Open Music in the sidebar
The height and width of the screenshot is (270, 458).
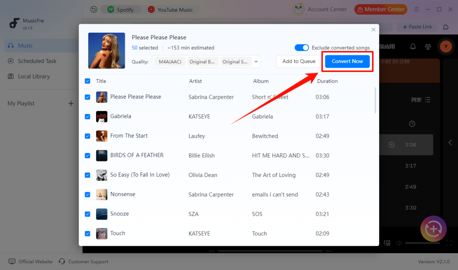point(41,46)
